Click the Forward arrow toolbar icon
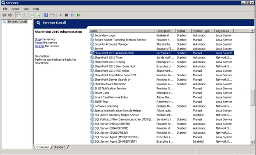 click(10, 15)
